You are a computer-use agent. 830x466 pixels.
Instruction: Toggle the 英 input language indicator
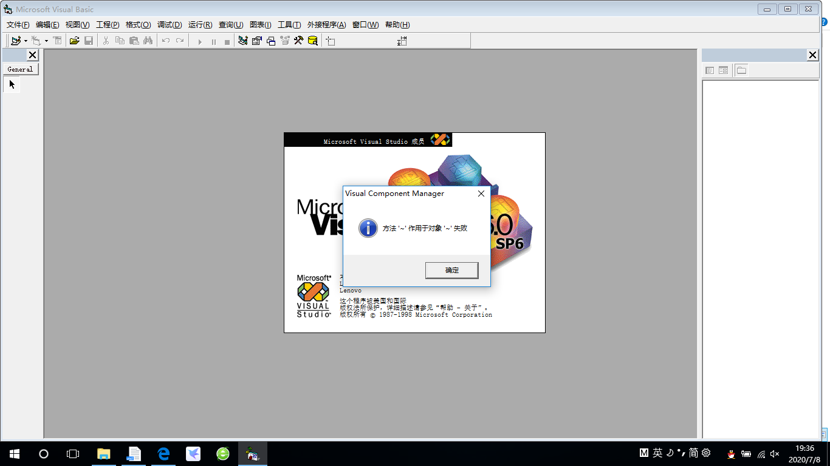click(658, 453)
